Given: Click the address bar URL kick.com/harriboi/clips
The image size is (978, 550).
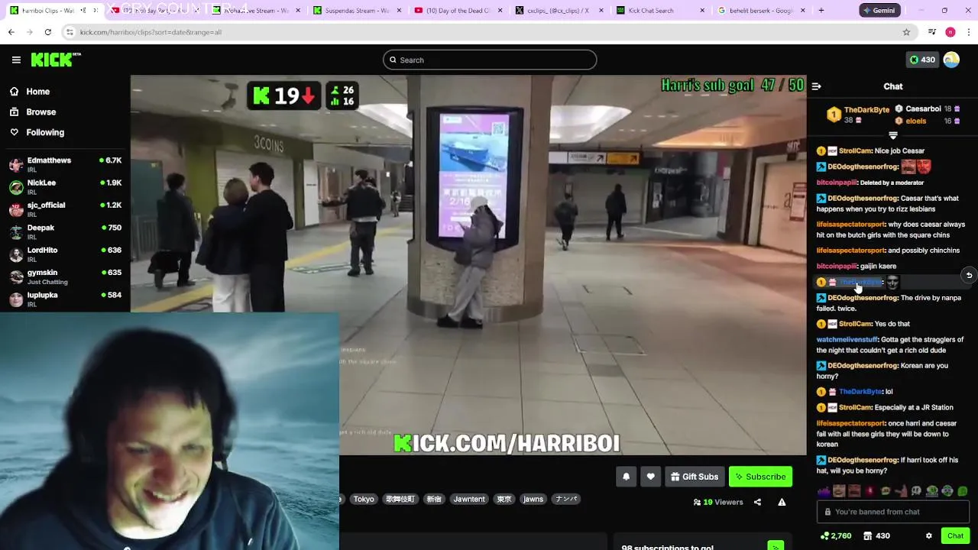Looking at the screenshot, I should tap(151, 32).
